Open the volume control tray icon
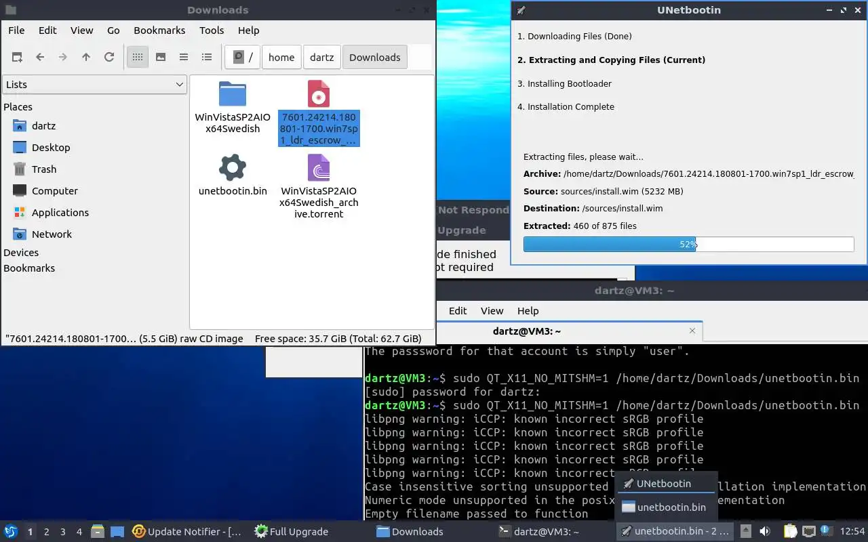The image size is (868, 542). coord(764,532)
